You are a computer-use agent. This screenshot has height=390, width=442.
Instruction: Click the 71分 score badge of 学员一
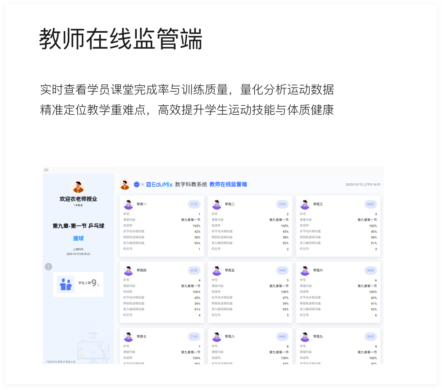click(x=194, y=204)
